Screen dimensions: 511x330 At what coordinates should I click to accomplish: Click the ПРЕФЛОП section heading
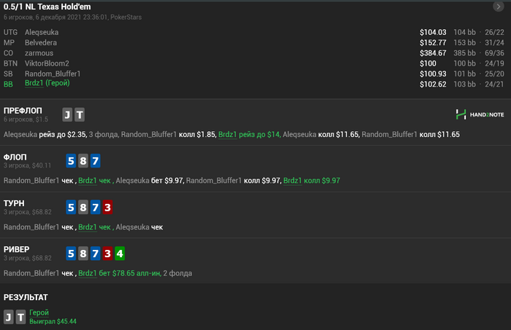(23, 111)
